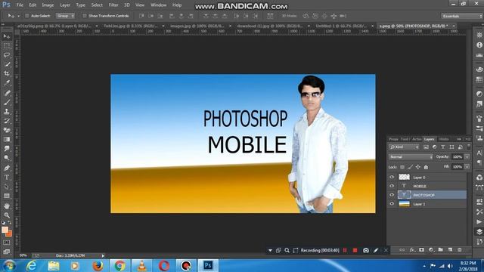
Task: Hide the Layer 0 layer
Action: point(392,177)
